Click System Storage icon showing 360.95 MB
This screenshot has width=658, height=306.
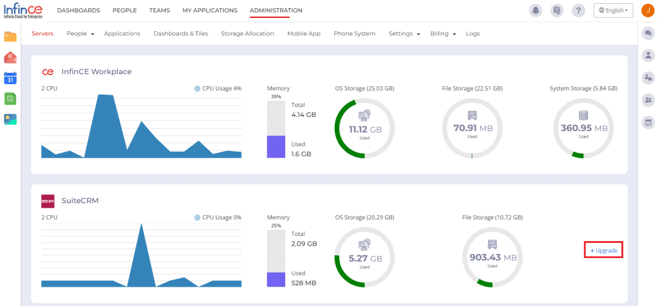coord(583,116)
